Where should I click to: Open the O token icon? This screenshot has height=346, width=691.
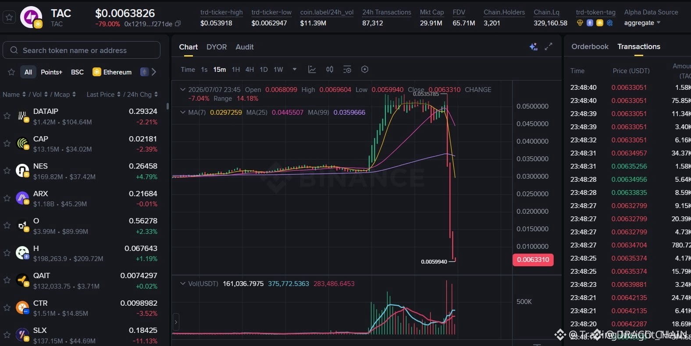click(x=22, y=226)
